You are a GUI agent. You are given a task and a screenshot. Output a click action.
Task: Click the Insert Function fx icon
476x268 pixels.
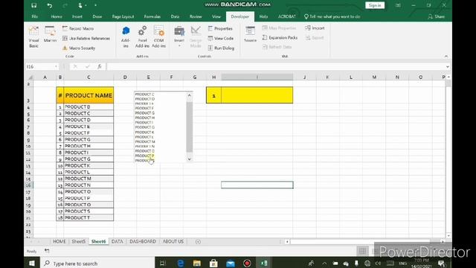click(x=99, y=66)
